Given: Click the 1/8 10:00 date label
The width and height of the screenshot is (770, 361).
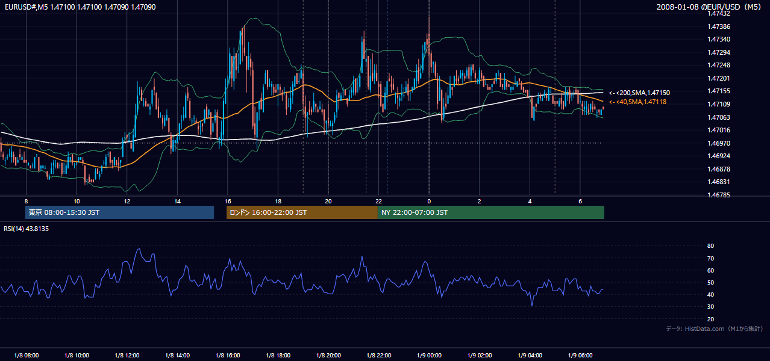Looking at the screenshot, I should click(77, 356).
